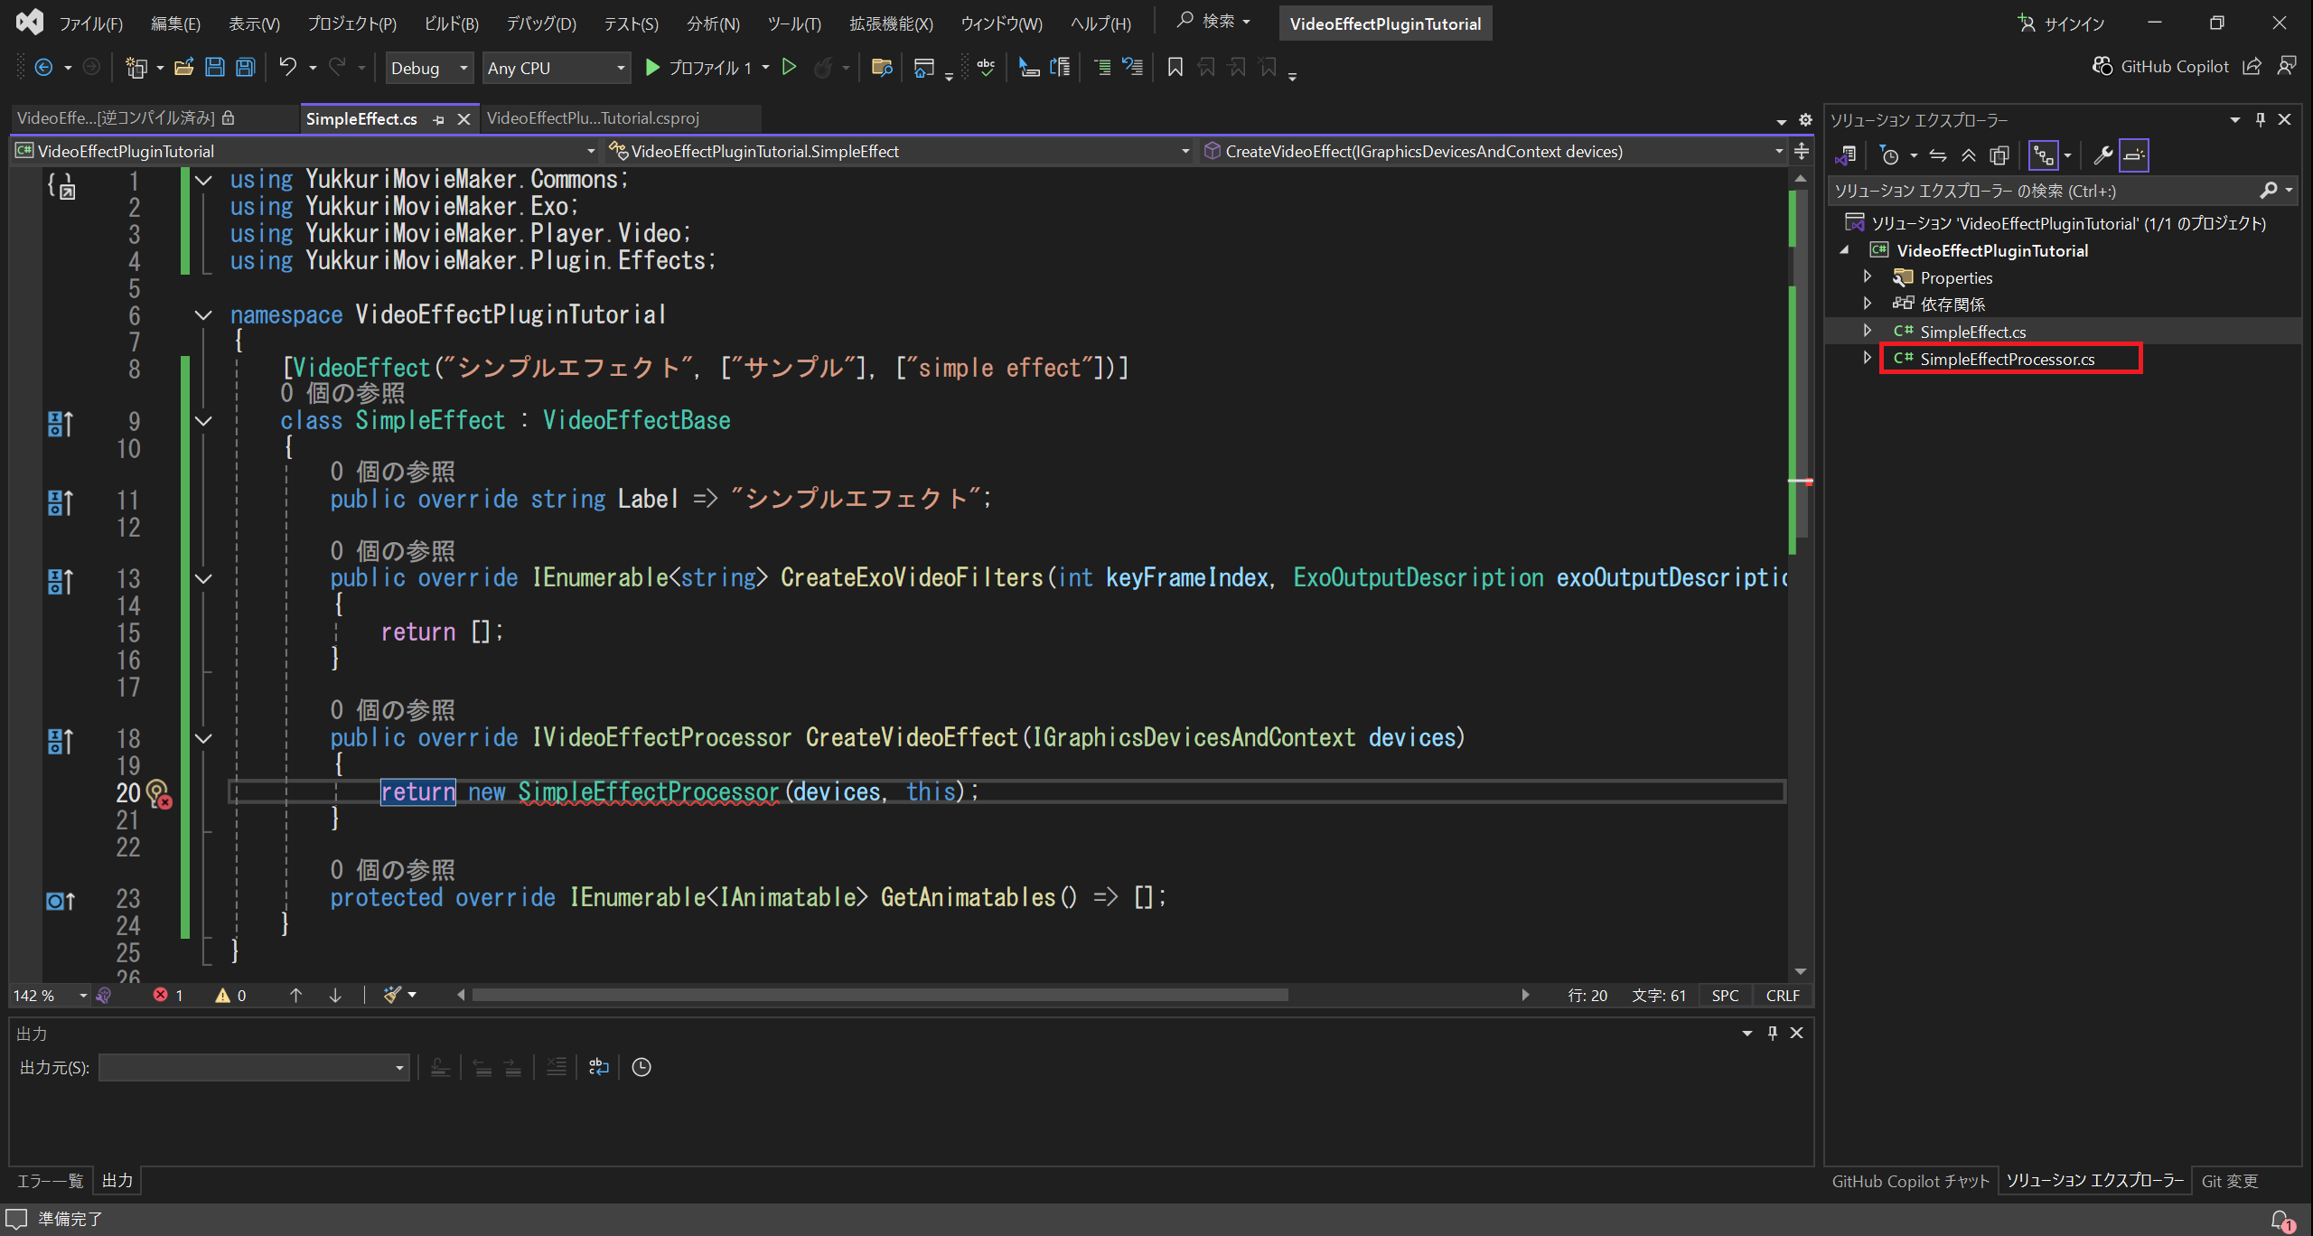
Task: Click GitHub Copilot button
Action: coord(2161,67)
